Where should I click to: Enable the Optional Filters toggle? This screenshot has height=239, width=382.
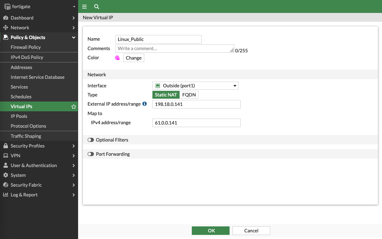click(91, 140)
